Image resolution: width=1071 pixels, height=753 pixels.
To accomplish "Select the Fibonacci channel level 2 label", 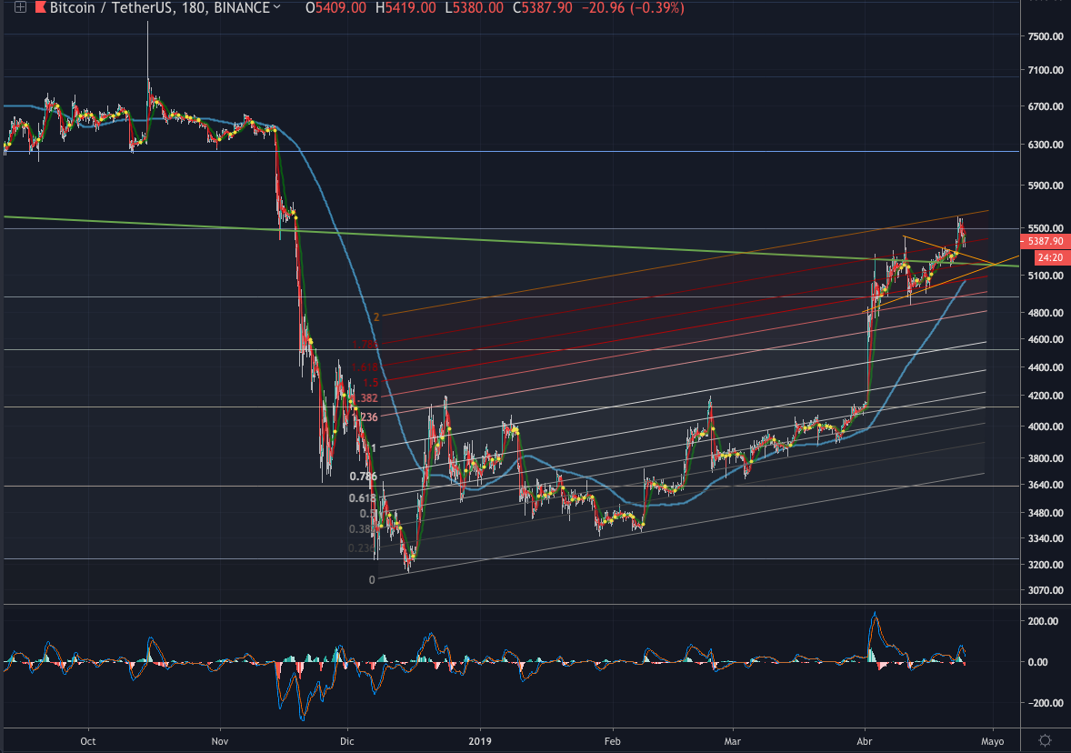I will [375, 317].
